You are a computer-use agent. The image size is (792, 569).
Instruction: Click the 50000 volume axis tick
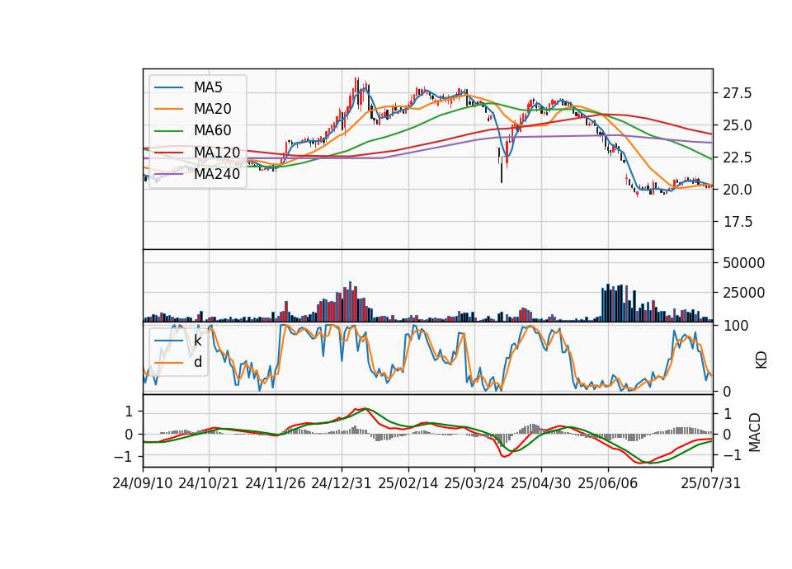[x=744, y=263]
